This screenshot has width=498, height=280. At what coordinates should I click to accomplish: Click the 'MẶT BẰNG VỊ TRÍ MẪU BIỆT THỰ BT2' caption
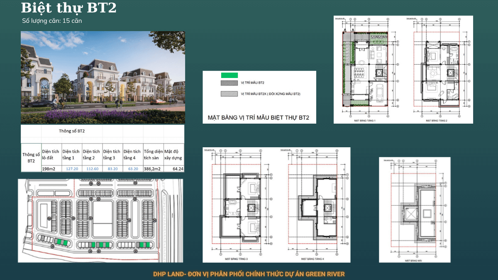pos(259,118)
